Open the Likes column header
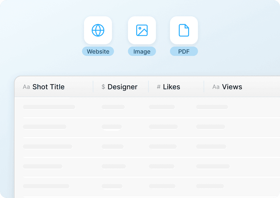280x198 pixels. pyautogui.click(x=171, y=87)
